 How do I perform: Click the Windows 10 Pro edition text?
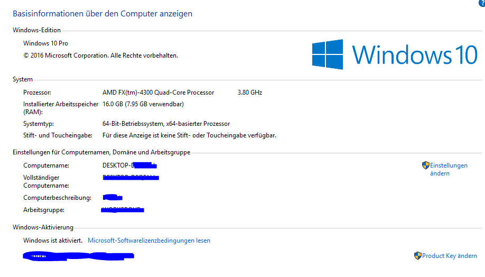click(45, 43)
